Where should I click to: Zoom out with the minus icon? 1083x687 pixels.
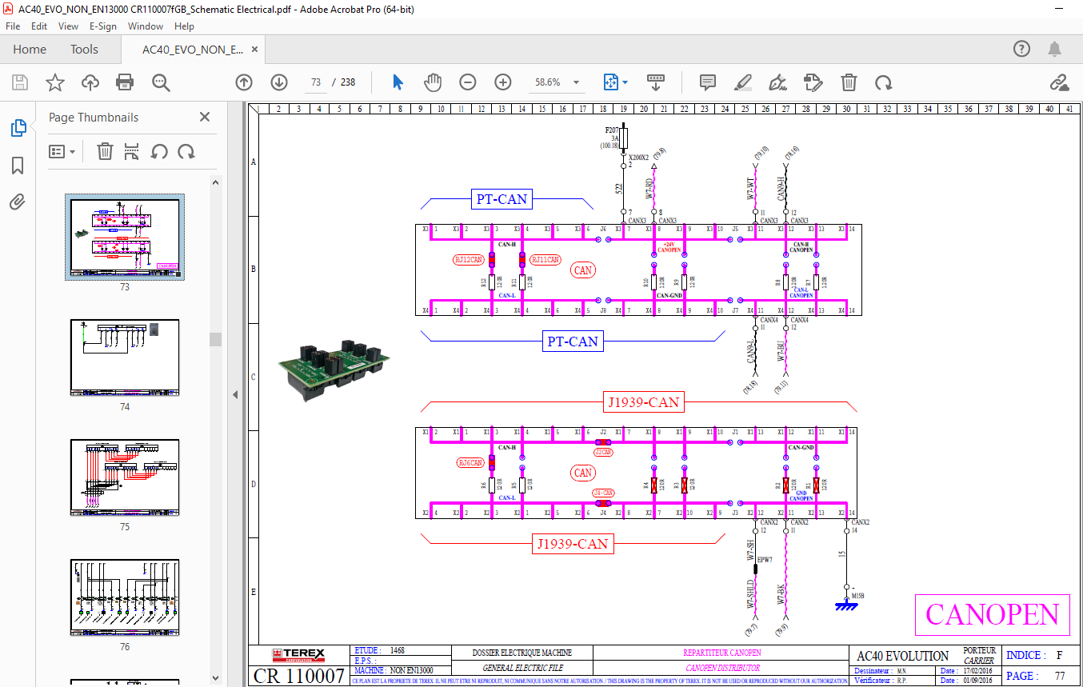[468, 82]
